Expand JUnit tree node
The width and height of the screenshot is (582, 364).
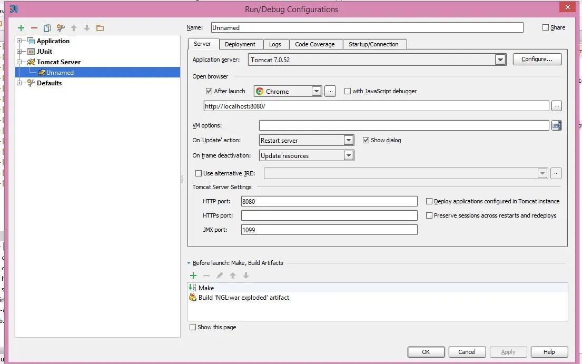[19, 52]
